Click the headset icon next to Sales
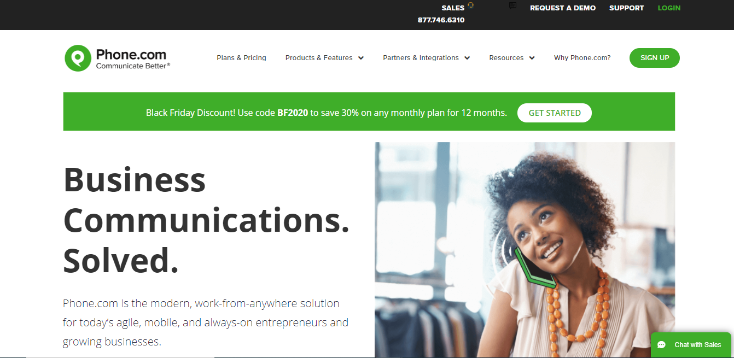The height and width of the screenshot is (358, 734). [x=470, y=5]
